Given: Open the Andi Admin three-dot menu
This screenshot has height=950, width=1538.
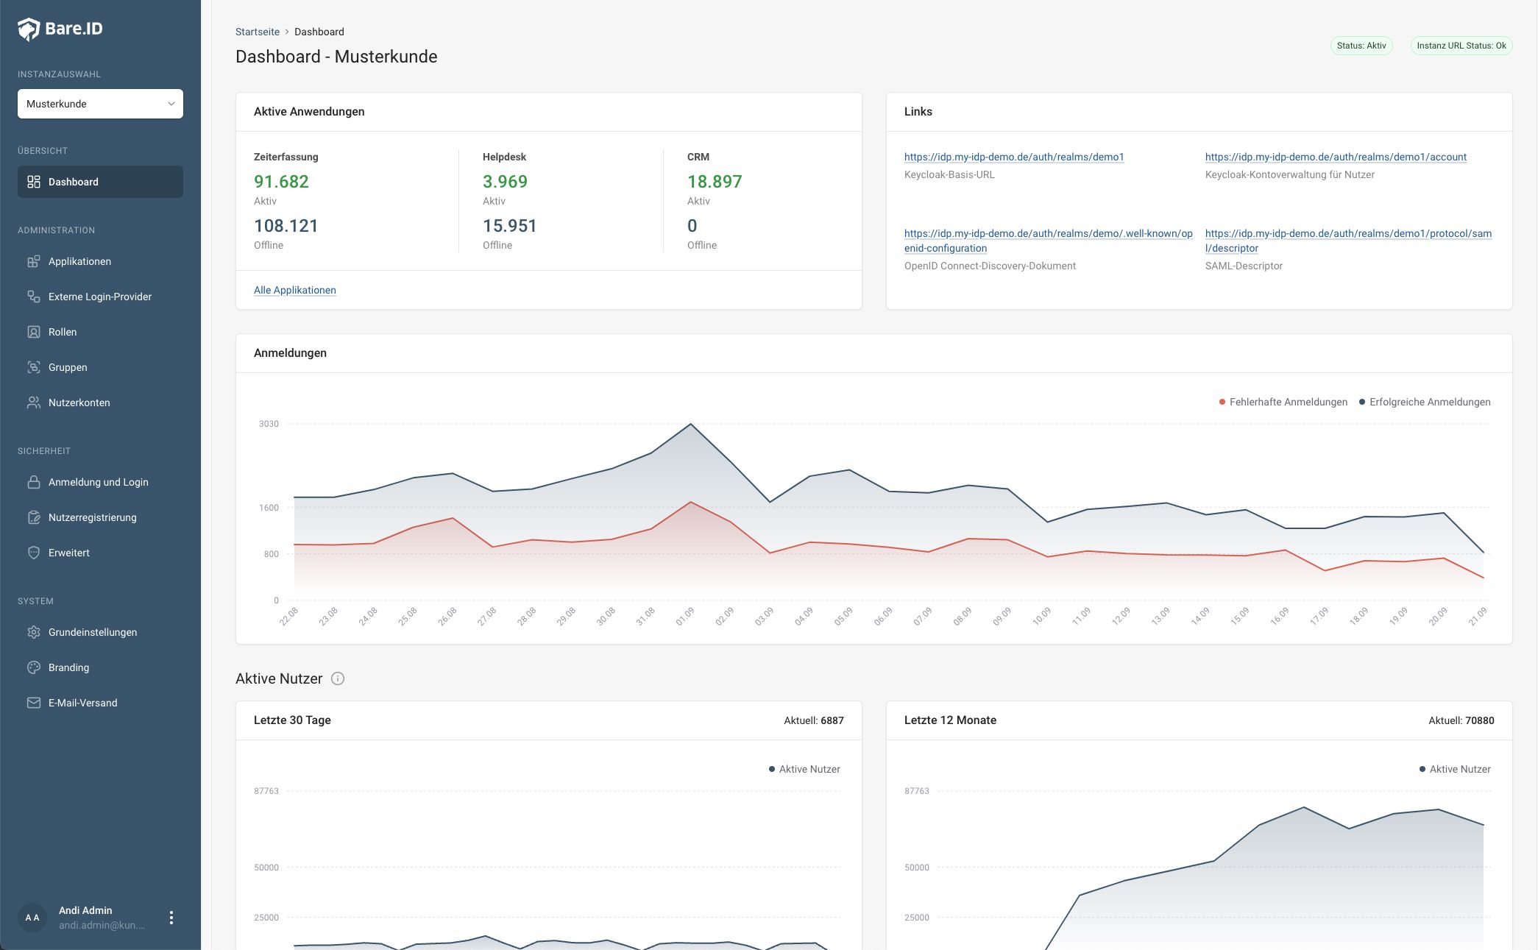Looking at the screenshot, I should [x=171, y=918].
